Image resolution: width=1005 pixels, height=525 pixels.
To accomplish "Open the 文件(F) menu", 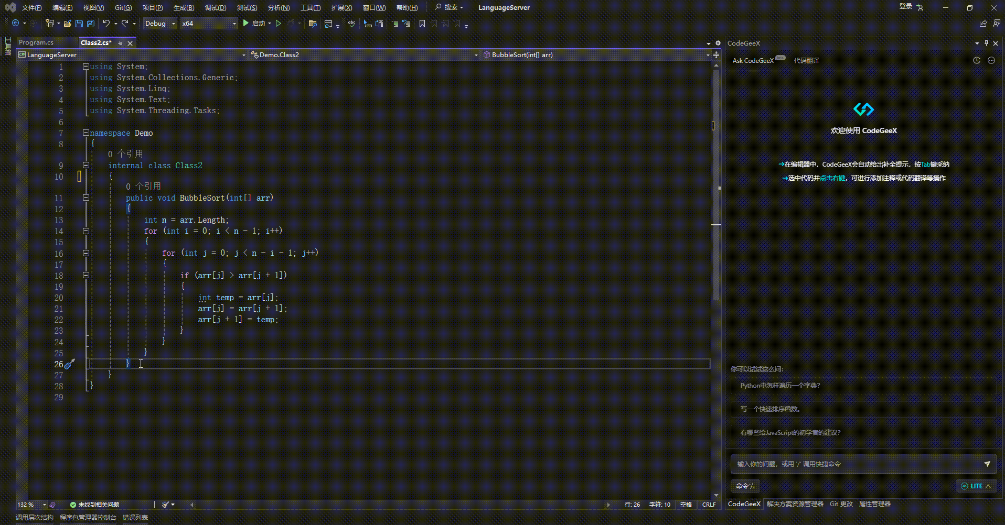I will (x=31, y=7).
